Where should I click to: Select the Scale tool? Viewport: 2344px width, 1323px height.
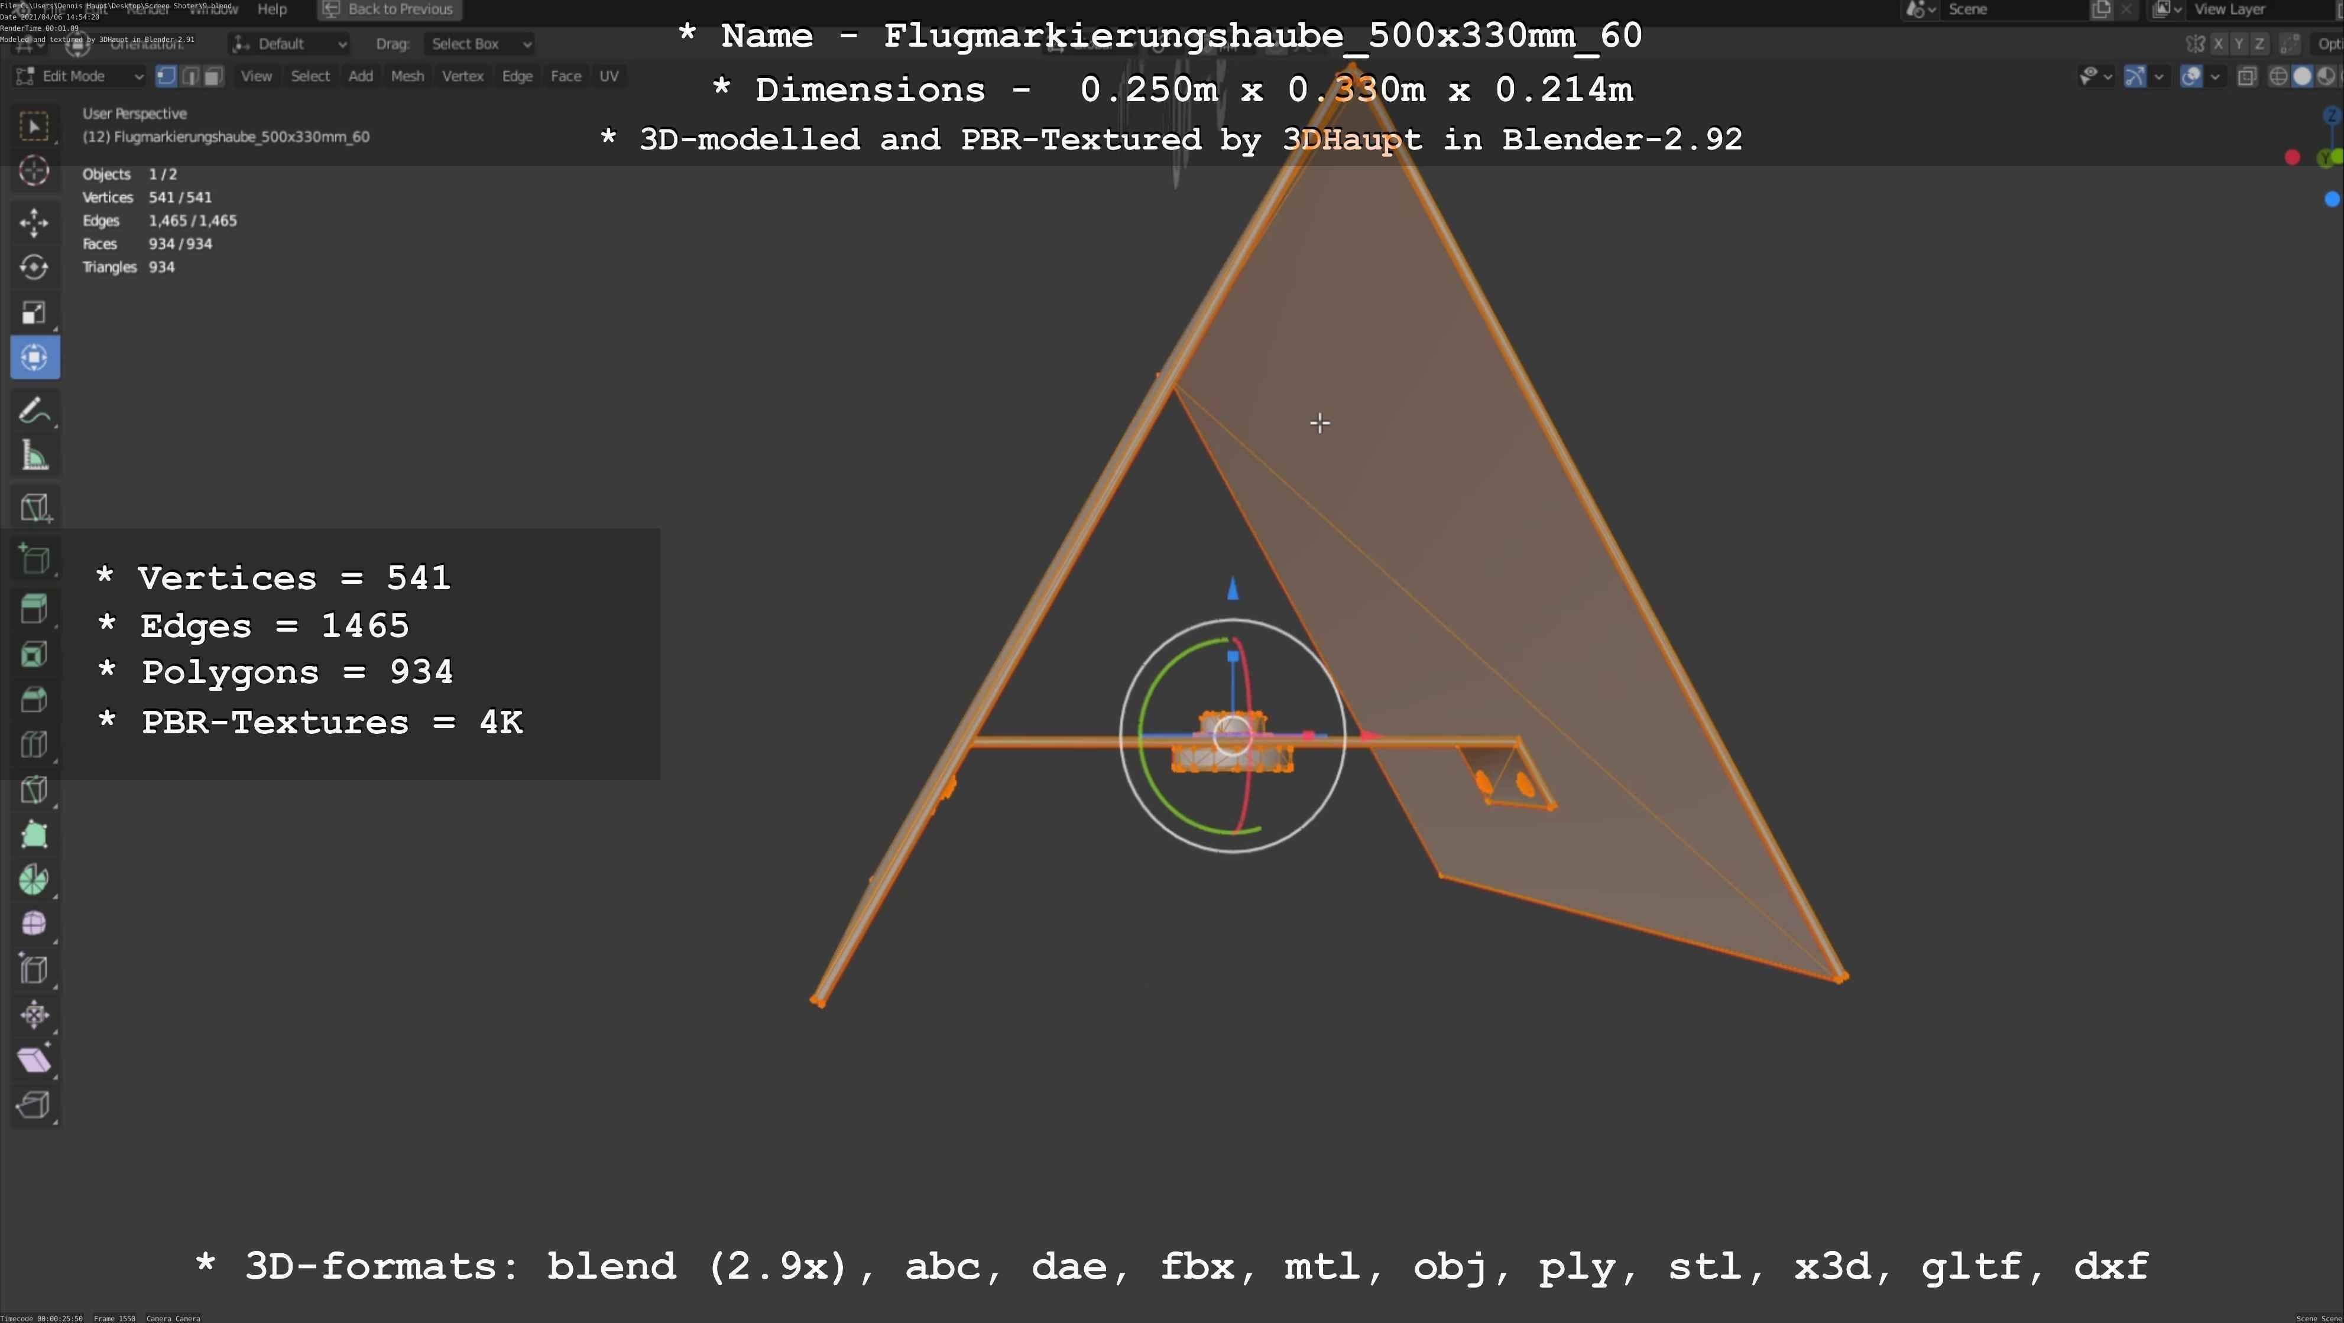point(34,313)
